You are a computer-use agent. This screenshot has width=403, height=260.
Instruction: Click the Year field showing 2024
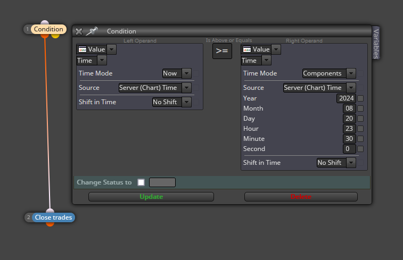[346, 98]
